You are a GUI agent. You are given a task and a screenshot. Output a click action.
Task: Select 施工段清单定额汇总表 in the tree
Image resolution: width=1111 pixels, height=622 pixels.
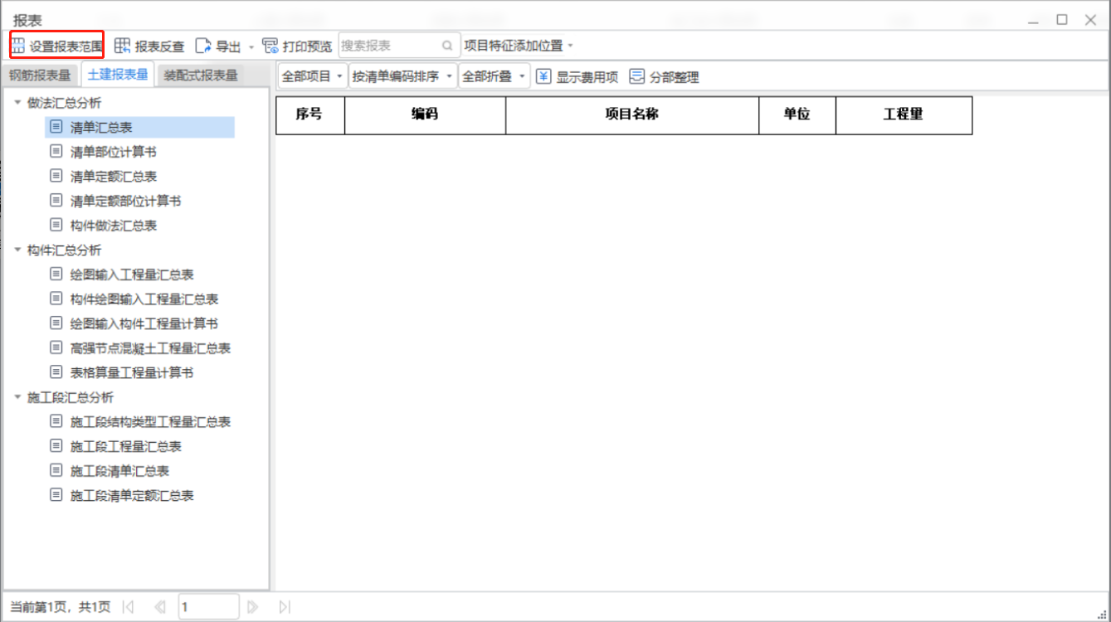point(132,495)
